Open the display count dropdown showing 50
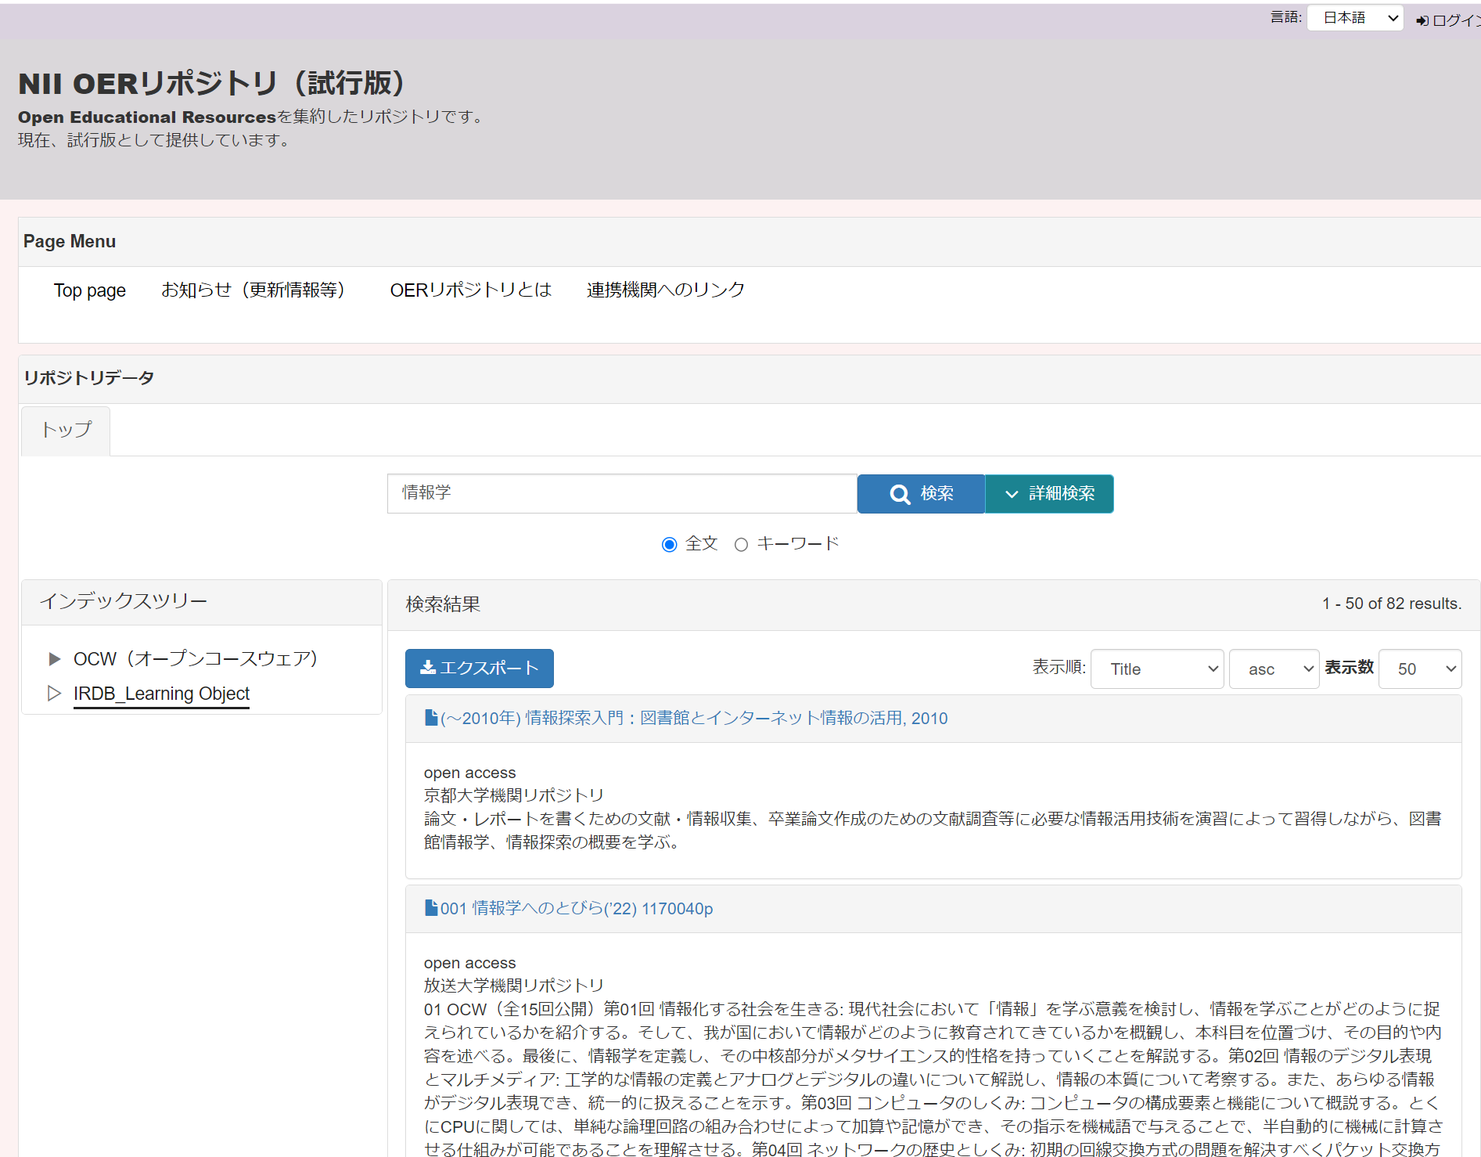Screen dimensions: 1481x1157 (1420, 669)
